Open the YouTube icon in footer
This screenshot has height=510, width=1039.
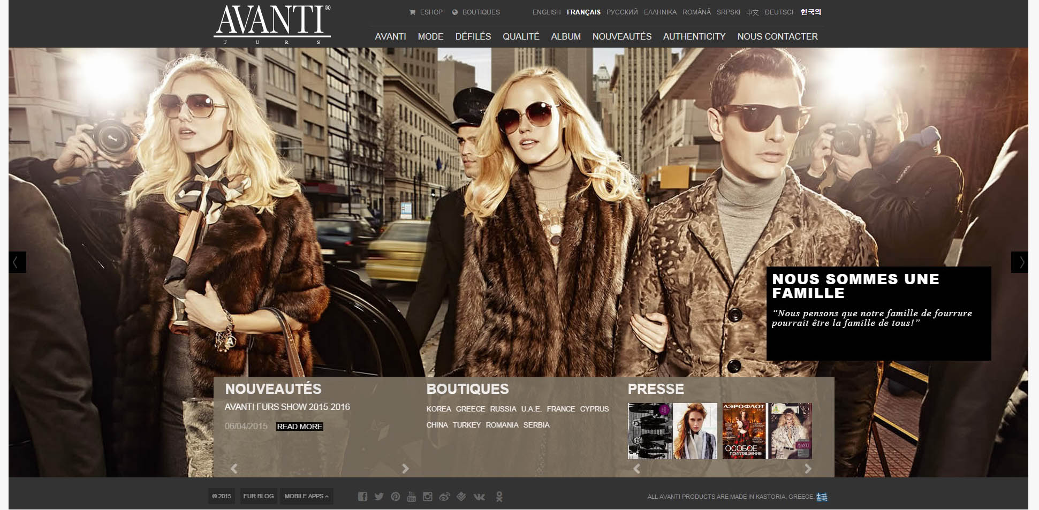tap(411, 497)
